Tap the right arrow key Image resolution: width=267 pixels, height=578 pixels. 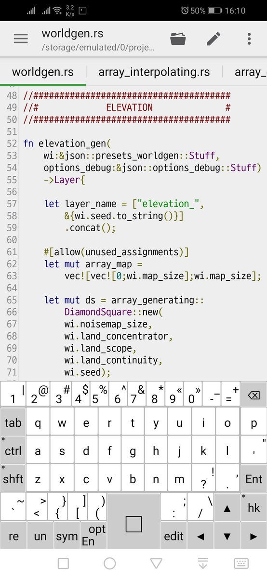254,536
